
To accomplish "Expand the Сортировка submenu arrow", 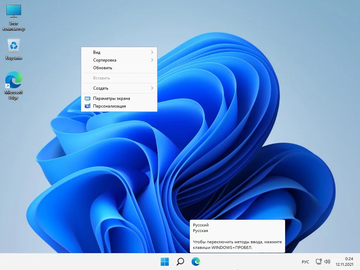I will pyautogui.click(x=152, y=60).
